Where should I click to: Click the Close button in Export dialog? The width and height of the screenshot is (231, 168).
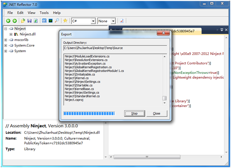[x=157, y=114]
